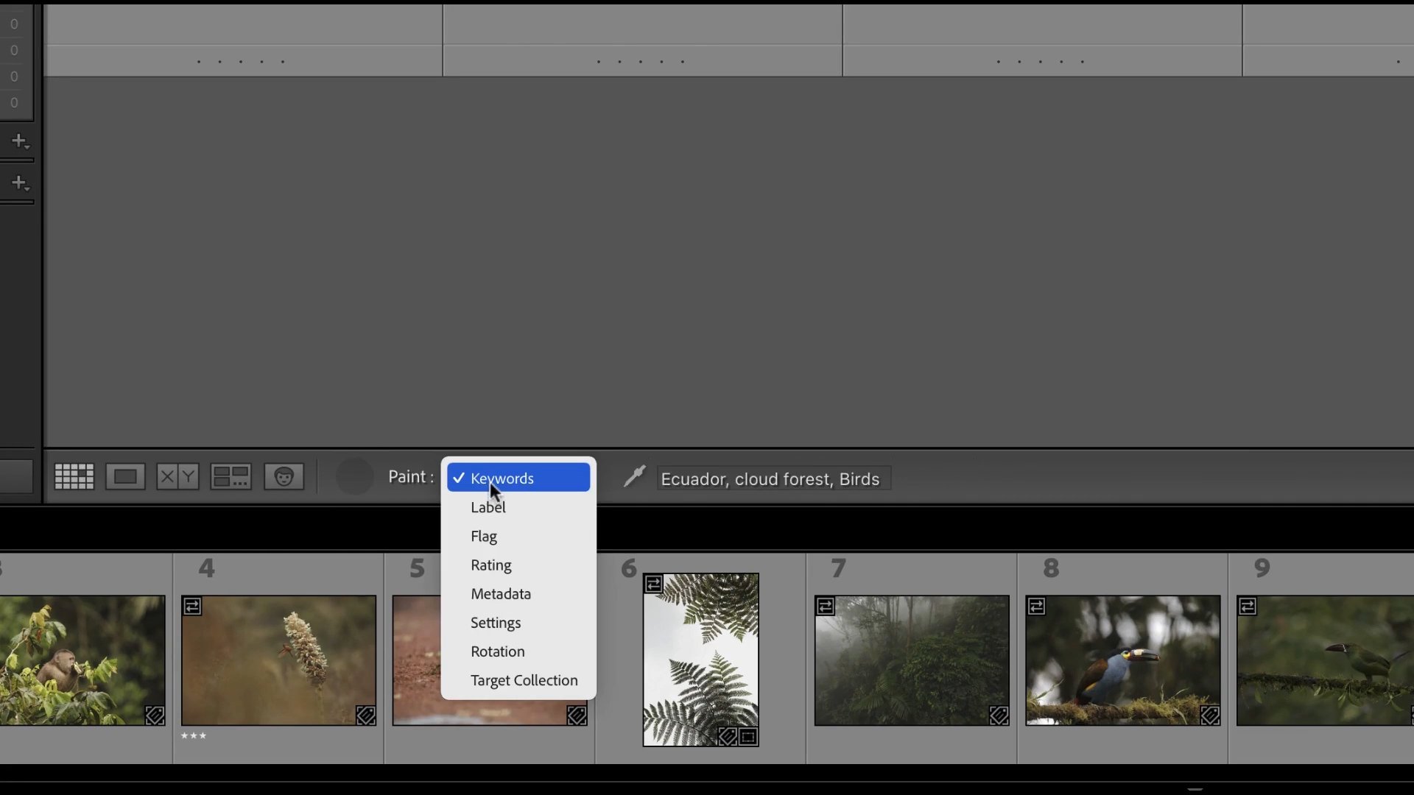Screen dimensions: 1414x795
Task: Switch to Loupe view icon
Action: click(x=125, y=477)
